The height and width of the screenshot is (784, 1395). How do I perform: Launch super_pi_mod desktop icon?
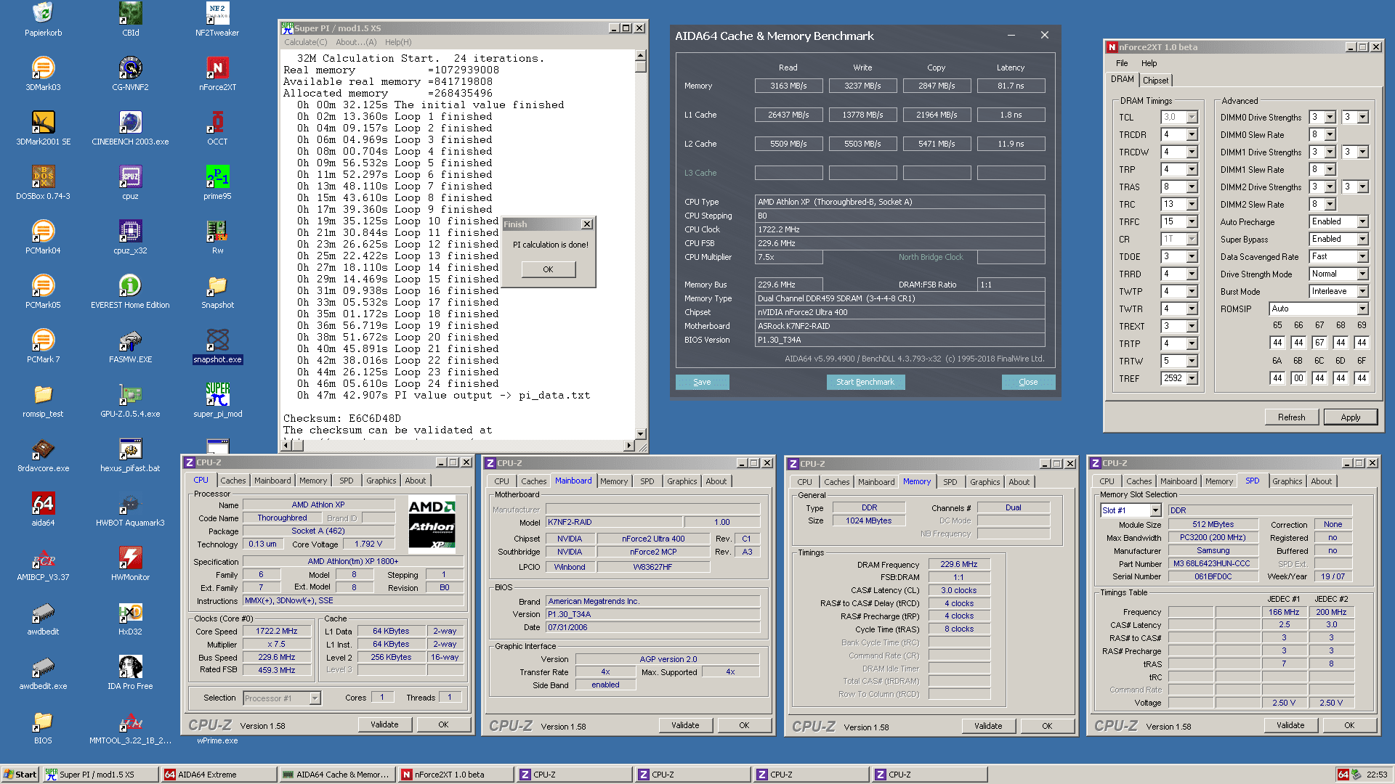tap(217, 401)
